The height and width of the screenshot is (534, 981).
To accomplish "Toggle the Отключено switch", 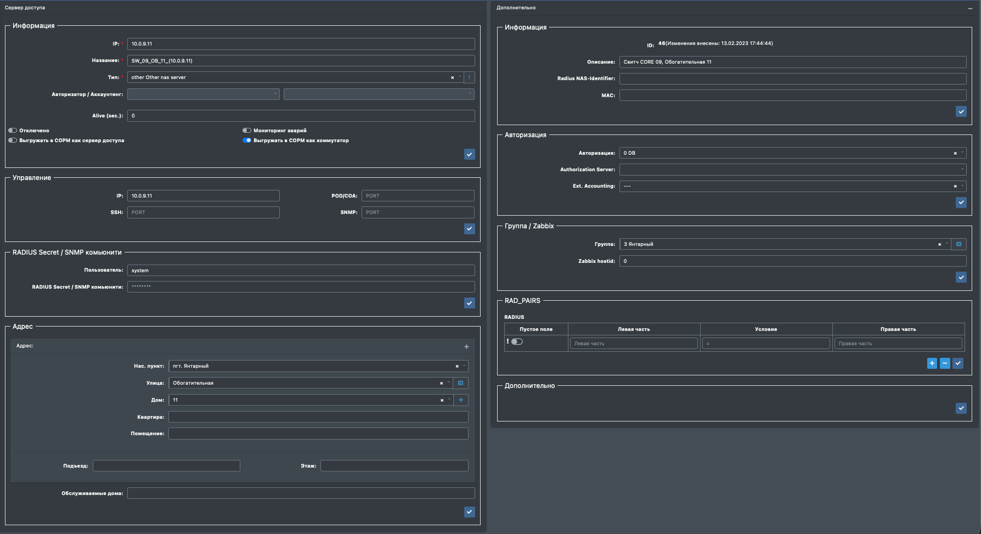I will coord(13,131).
